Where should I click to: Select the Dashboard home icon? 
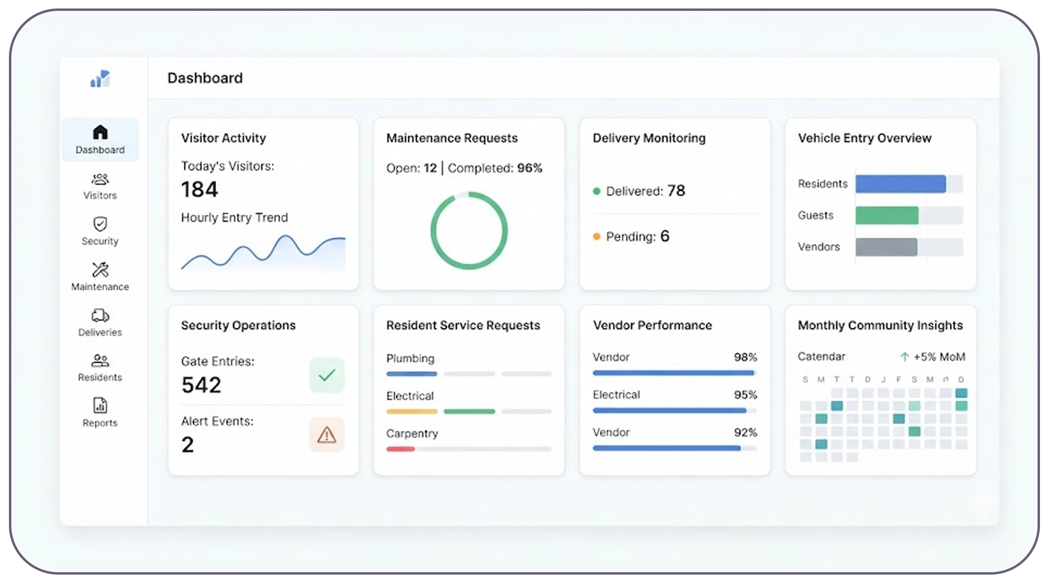click(100, 132)
